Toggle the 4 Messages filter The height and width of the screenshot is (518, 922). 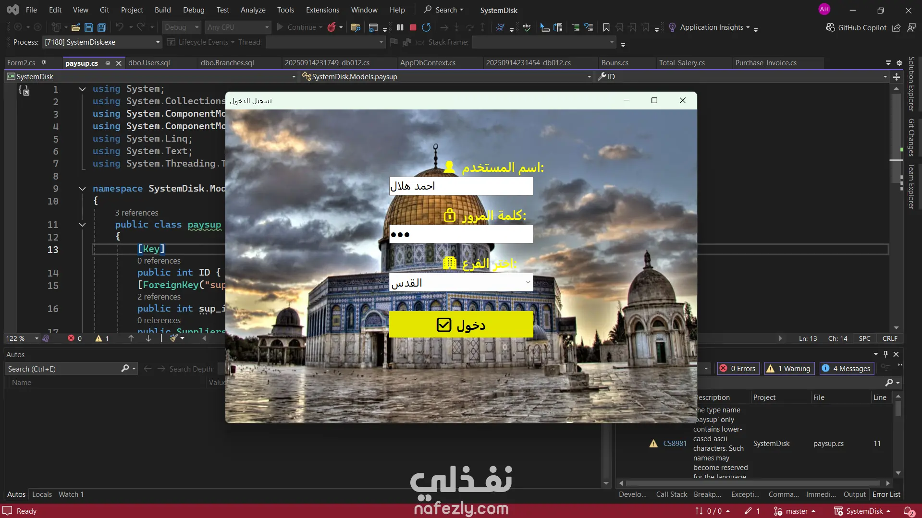(x=847, y=369)
